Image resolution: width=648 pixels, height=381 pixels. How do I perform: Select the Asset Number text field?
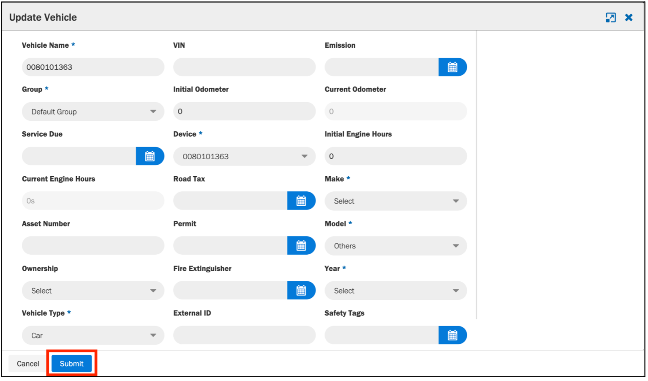(93, 246)
